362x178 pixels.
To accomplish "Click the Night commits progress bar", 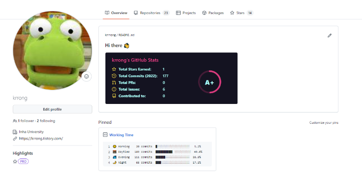I will click(172, 163).
